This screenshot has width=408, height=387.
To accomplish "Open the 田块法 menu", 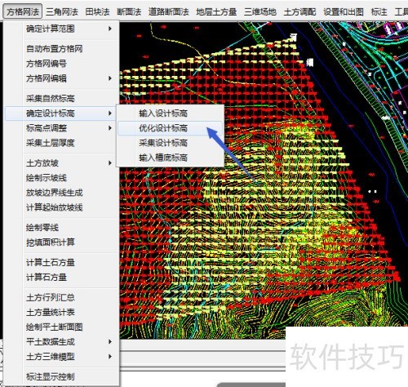I will [97, 11].
